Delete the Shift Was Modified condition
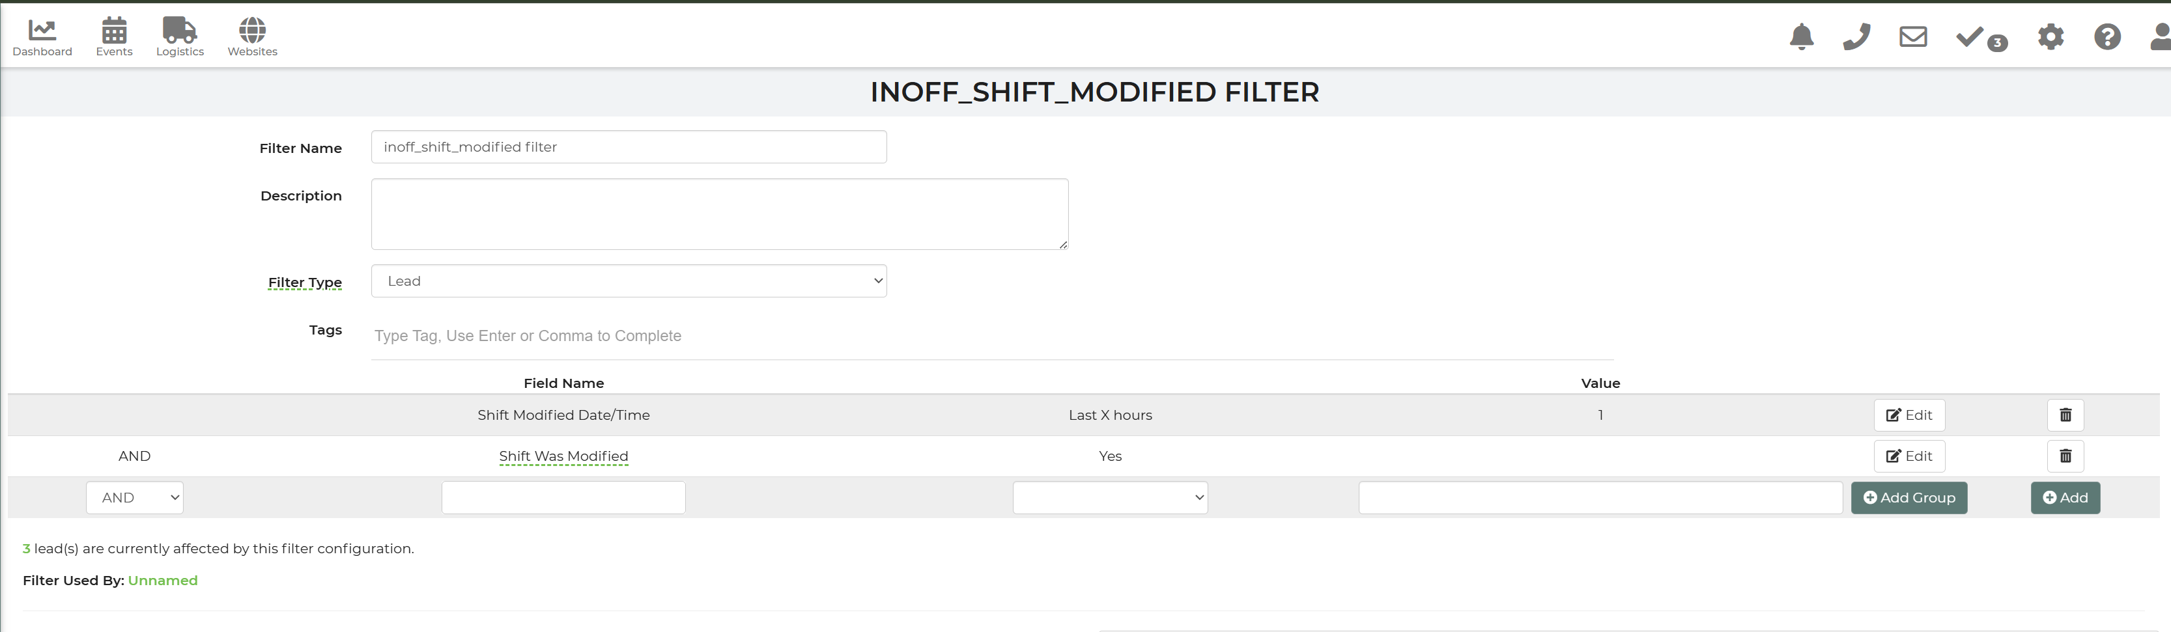The image size is (2171, 632). pyautogui.click(x=2065, y=456)
